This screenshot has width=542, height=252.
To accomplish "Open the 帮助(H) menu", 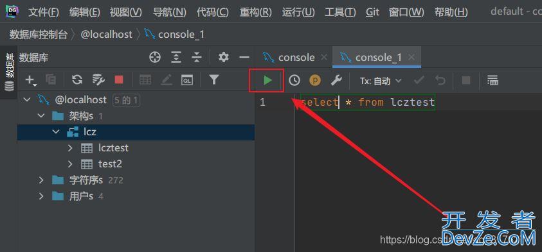I will [451, 12].
